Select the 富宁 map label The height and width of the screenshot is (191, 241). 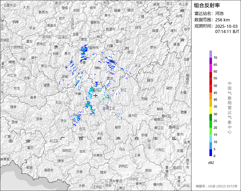[x=30, y=148]
